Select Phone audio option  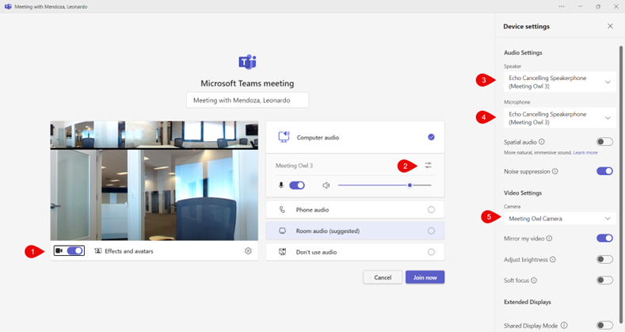coord(354,210)
